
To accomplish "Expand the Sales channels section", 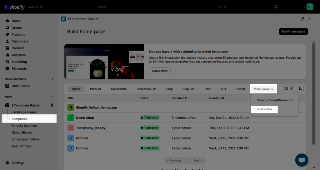I will (x=52, y=79).
